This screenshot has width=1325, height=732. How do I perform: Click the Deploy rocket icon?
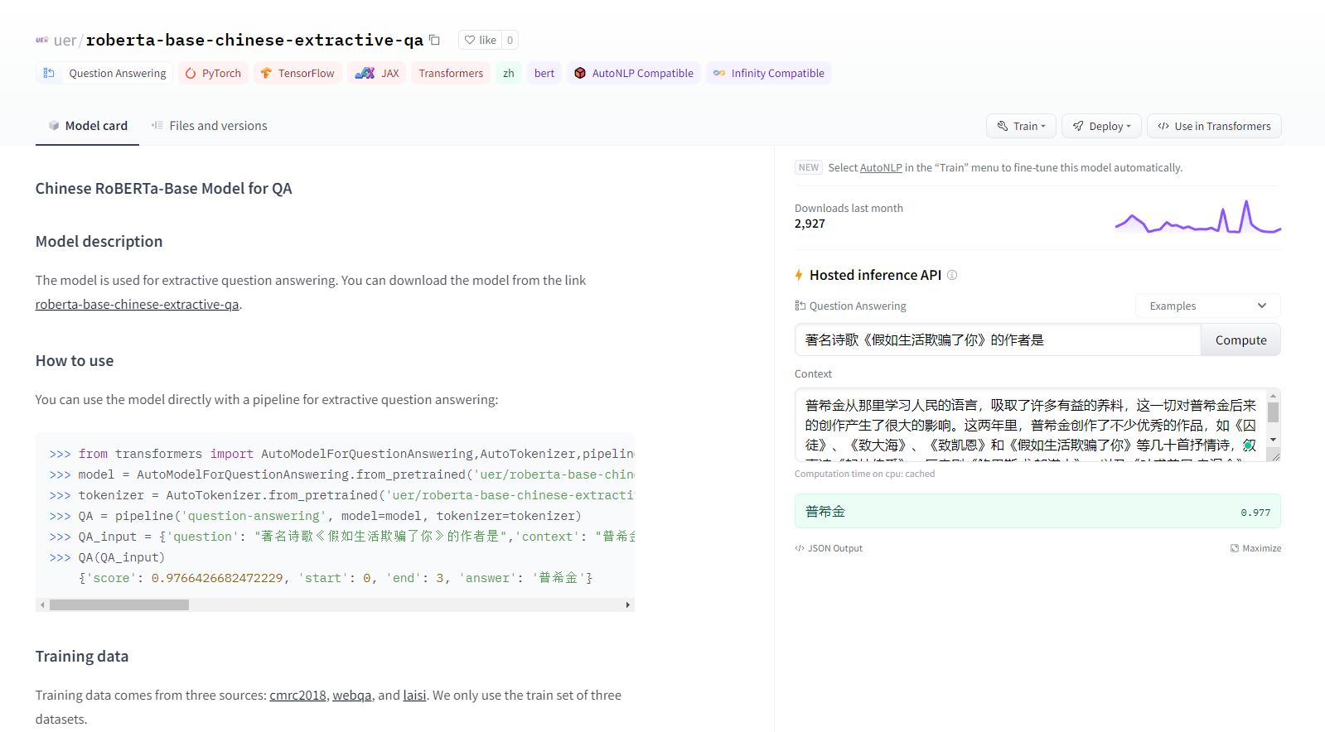1078,126
